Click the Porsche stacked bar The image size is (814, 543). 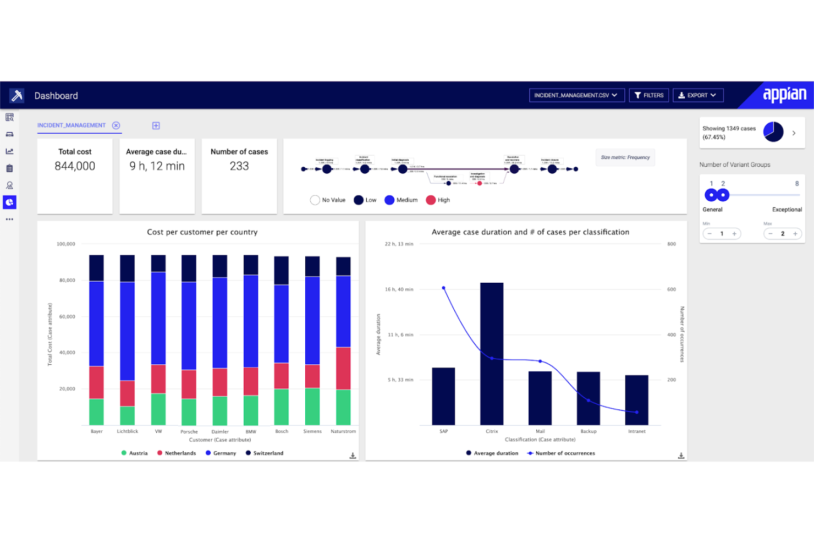(x=189, y=340)
